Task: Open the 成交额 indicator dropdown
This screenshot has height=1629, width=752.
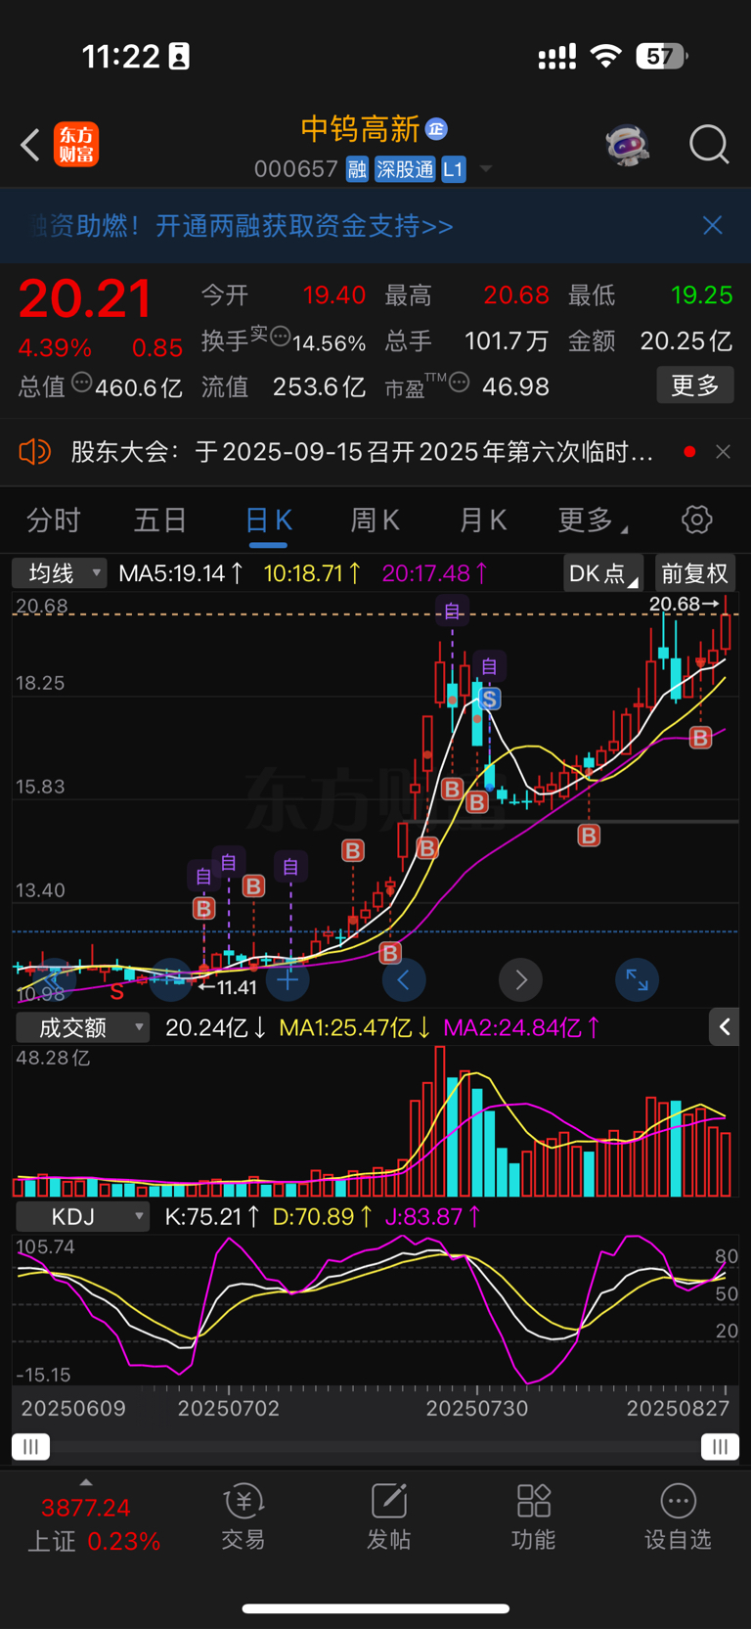Action: 82,1027
